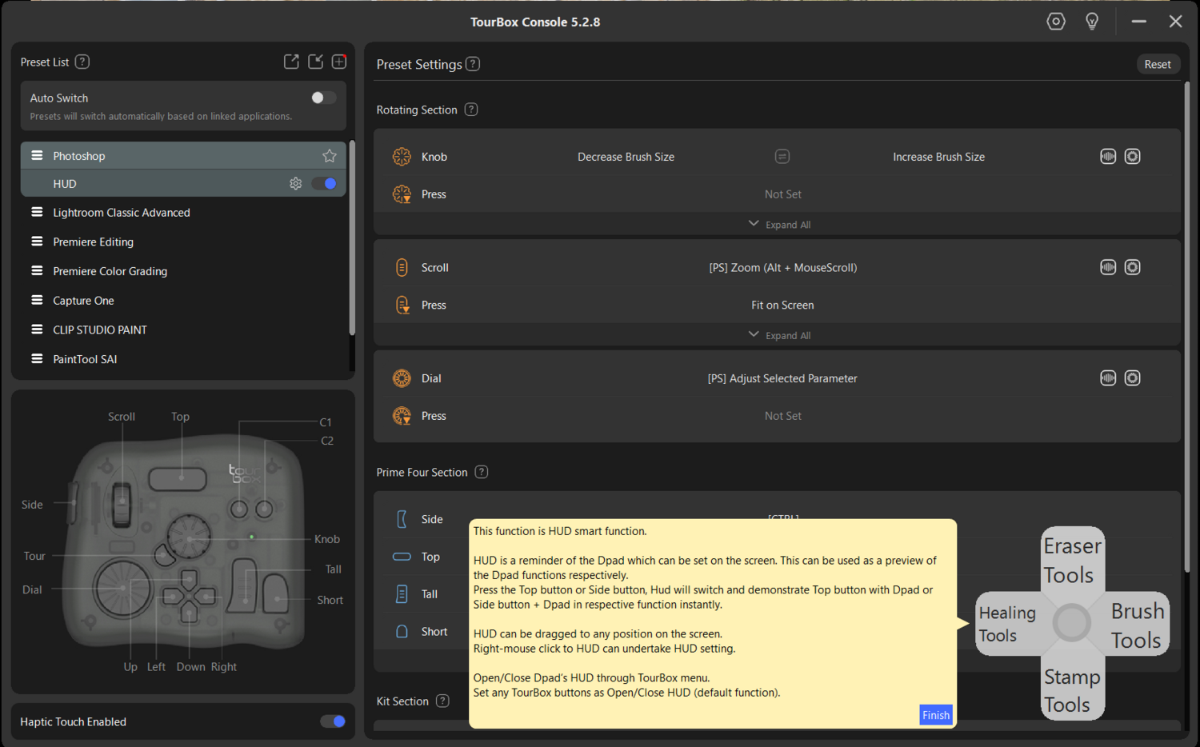Select the Capture One preset

coord(183,301)
